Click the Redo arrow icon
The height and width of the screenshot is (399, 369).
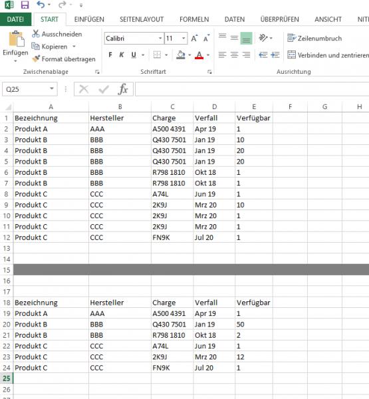pyautogui.click(x=62, y=5)
